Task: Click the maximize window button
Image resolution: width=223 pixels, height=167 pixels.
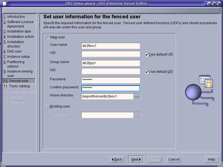Action: [214, 4]
